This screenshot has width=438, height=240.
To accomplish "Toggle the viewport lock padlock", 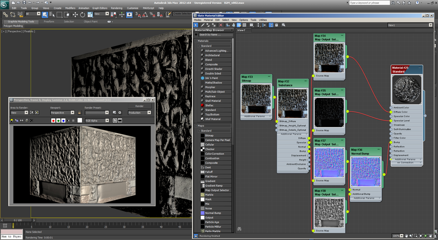I will [79, 113].
